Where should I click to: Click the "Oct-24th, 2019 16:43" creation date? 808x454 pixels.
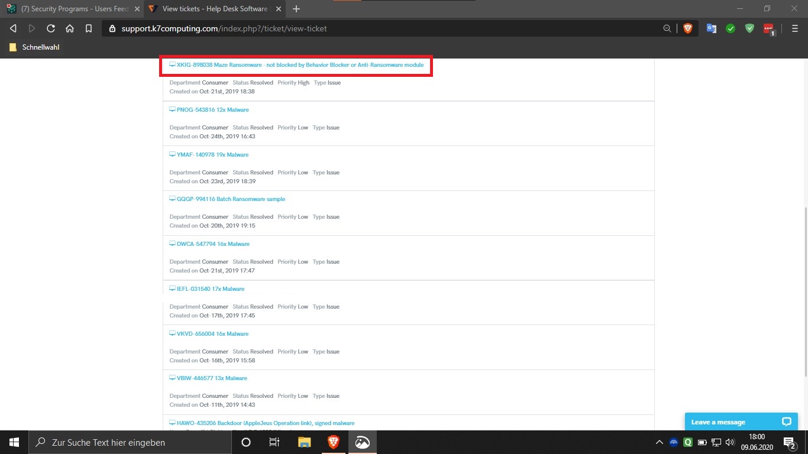(227, 137)
